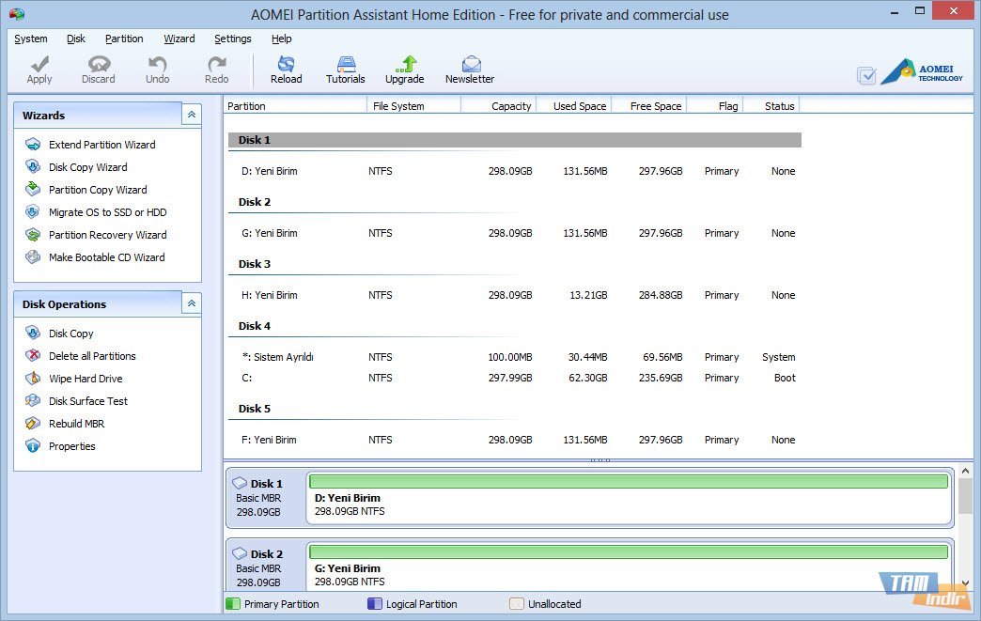The width and height of the screenshot is (981, 621).
Task: Select Delete all Partitions link
Action: [92, 356]
